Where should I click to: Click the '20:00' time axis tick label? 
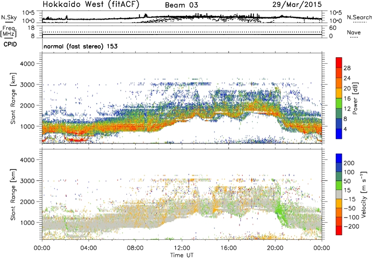coord(275,248)
